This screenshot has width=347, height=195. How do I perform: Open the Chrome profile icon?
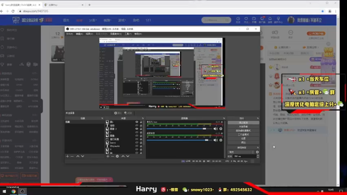(x=330, y=11)
